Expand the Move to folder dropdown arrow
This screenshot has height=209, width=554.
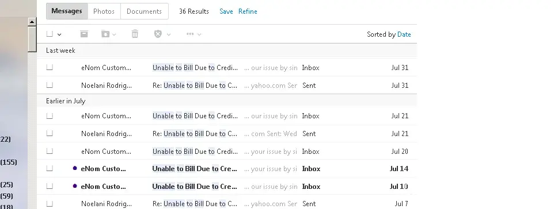click(x=114, y=34)
